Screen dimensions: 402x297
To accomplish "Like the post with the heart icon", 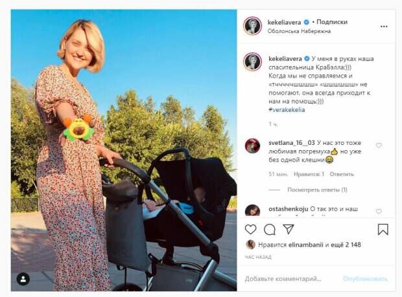I will pyautogui.click(x=250, y=229).
